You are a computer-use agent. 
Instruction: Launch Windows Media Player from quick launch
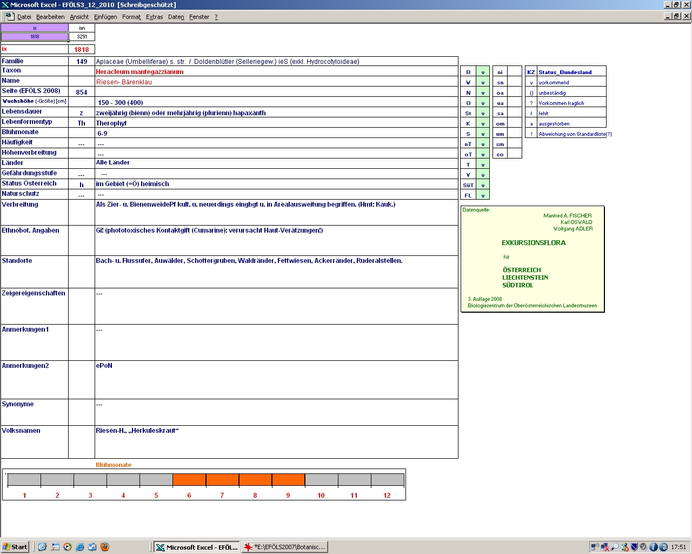[67, 547]
